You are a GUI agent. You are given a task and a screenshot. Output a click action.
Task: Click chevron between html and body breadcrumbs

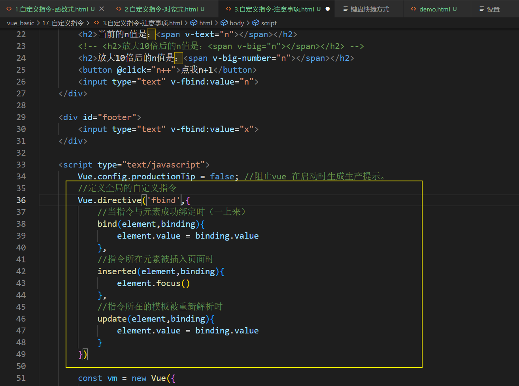tap(216, 23)
